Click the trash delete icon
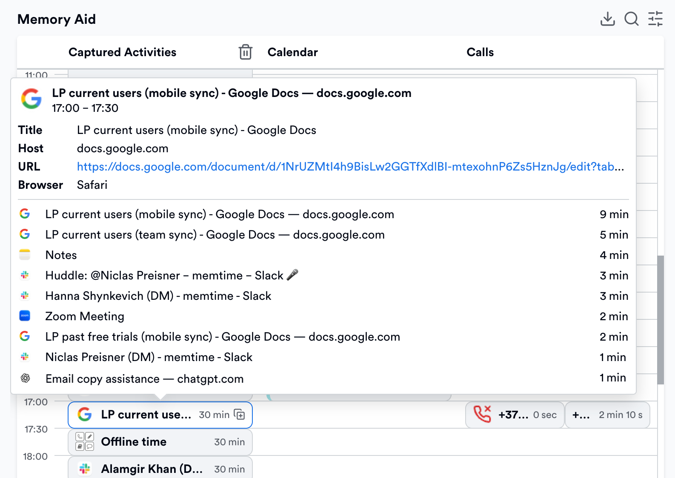 click(x=246, y=52)
